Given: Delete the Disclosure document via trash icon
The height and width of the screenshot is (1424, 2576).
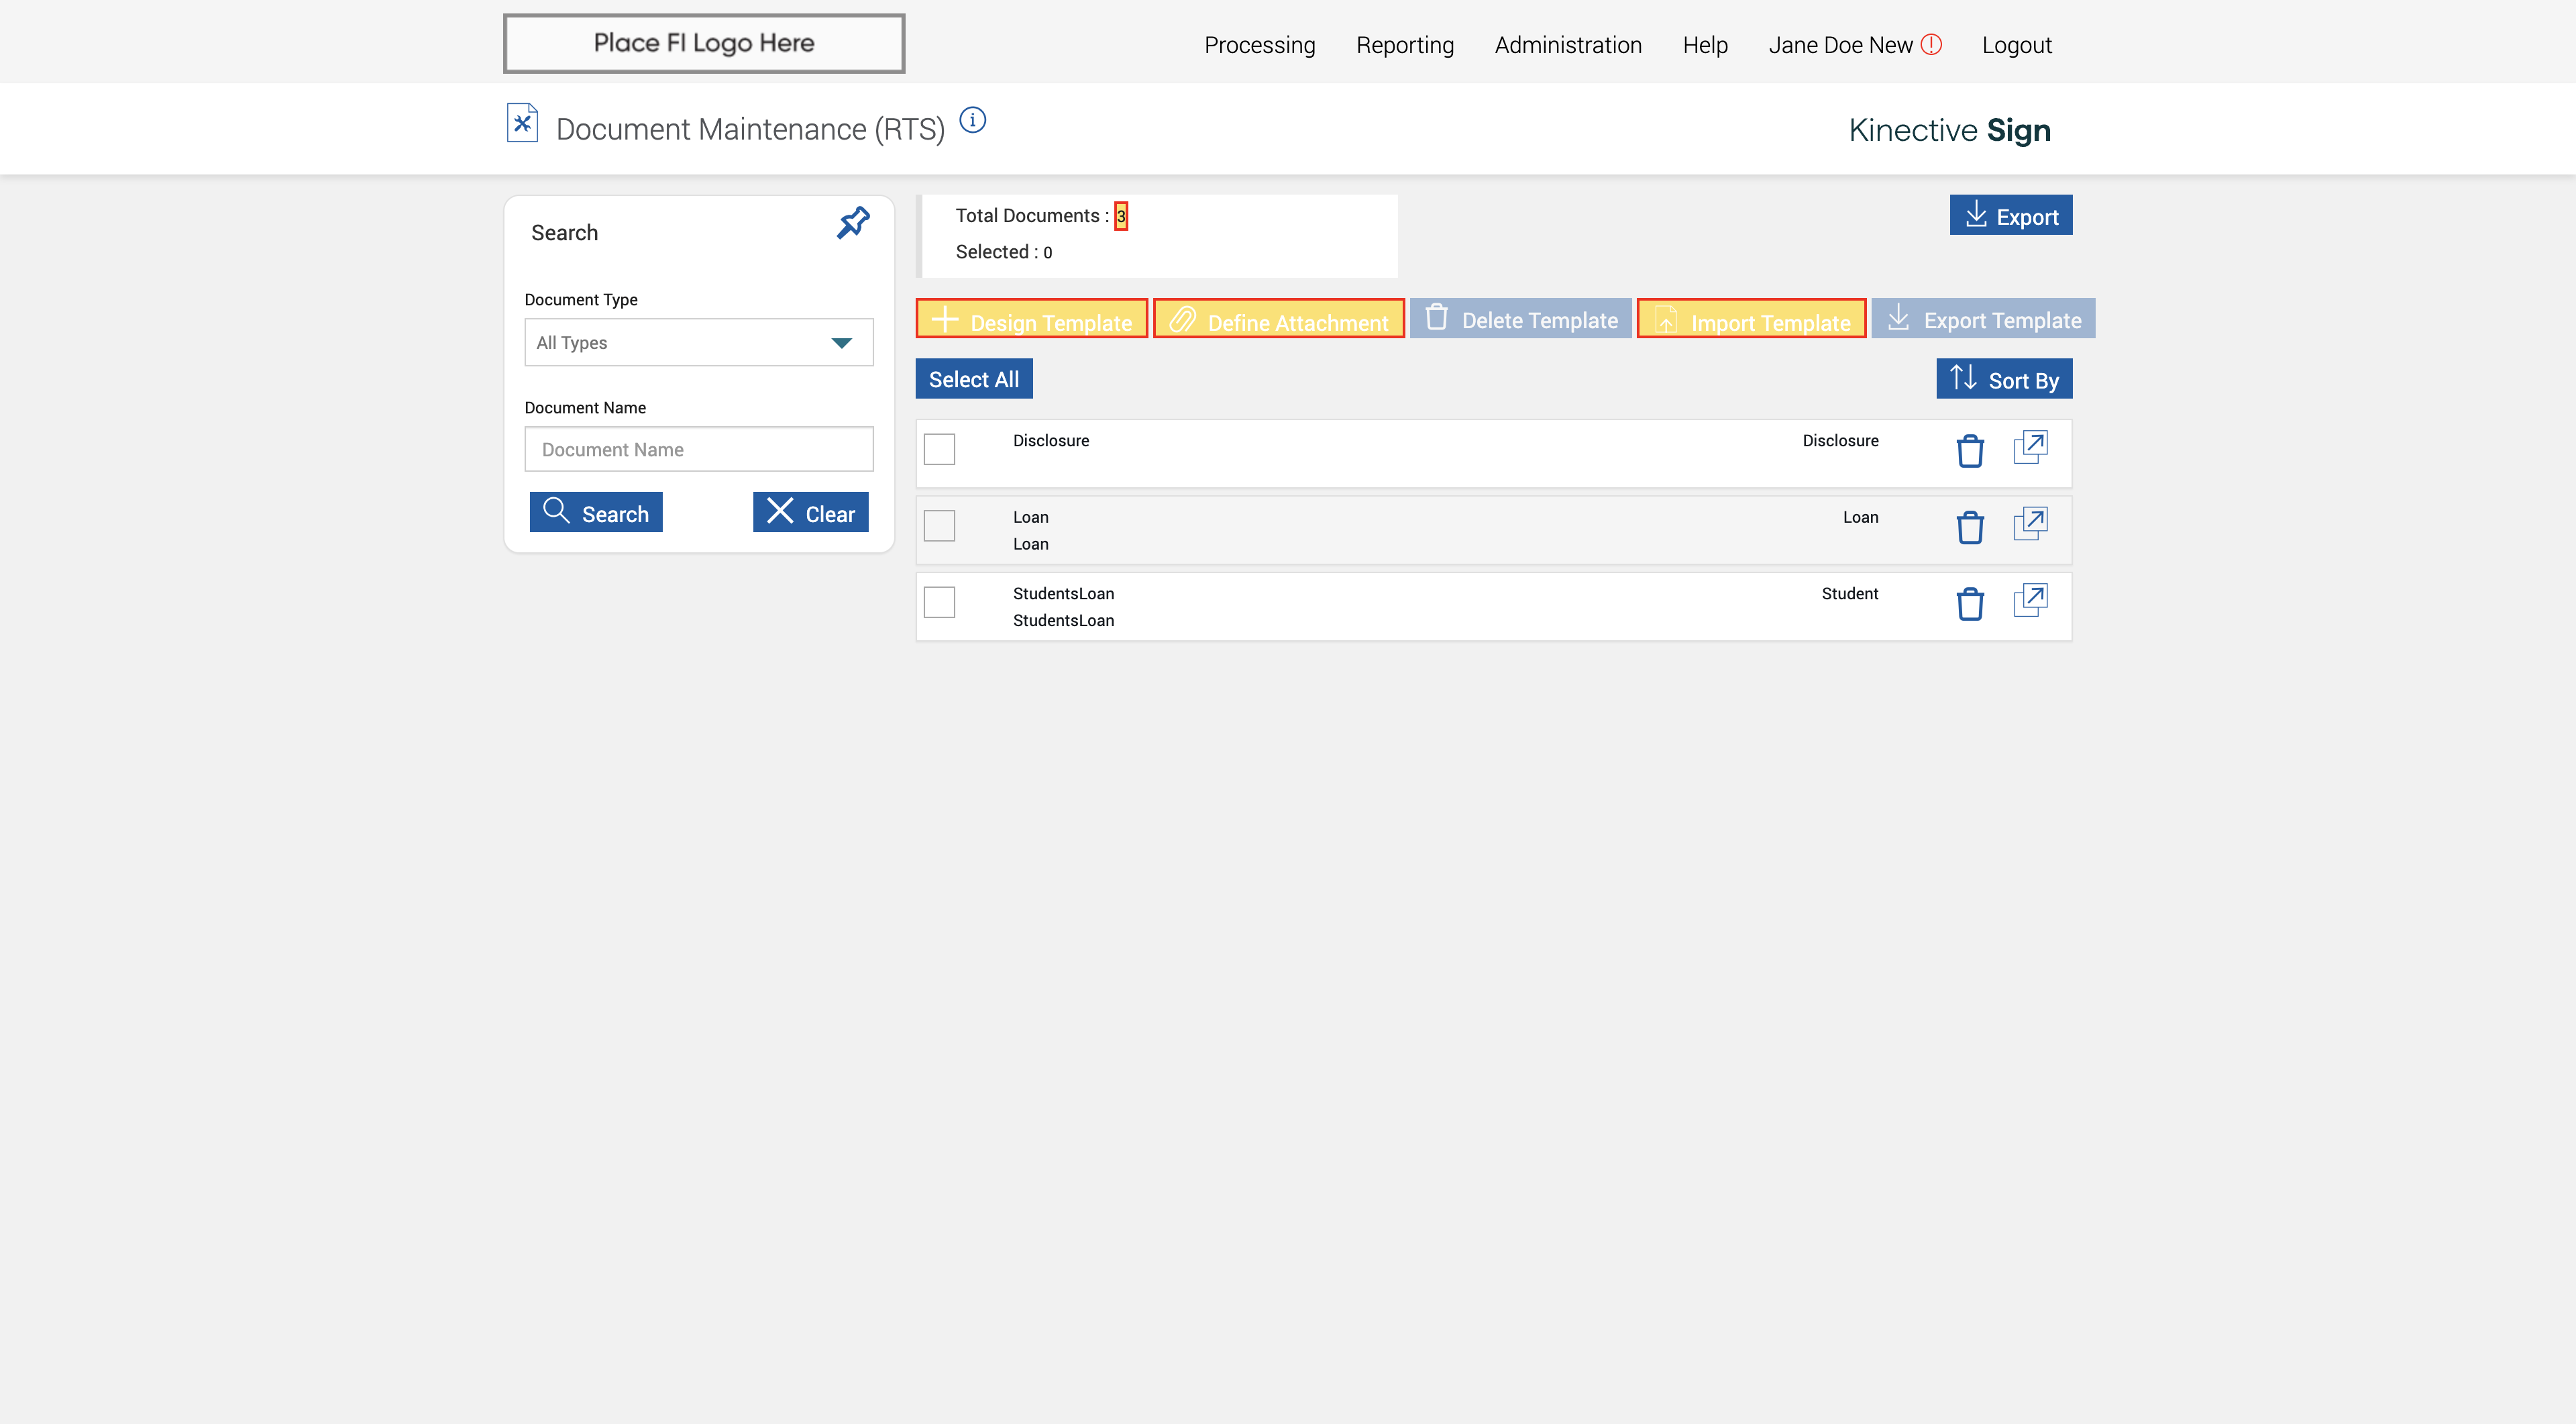Looking at the screenshot, I should tap(1969, 451).
